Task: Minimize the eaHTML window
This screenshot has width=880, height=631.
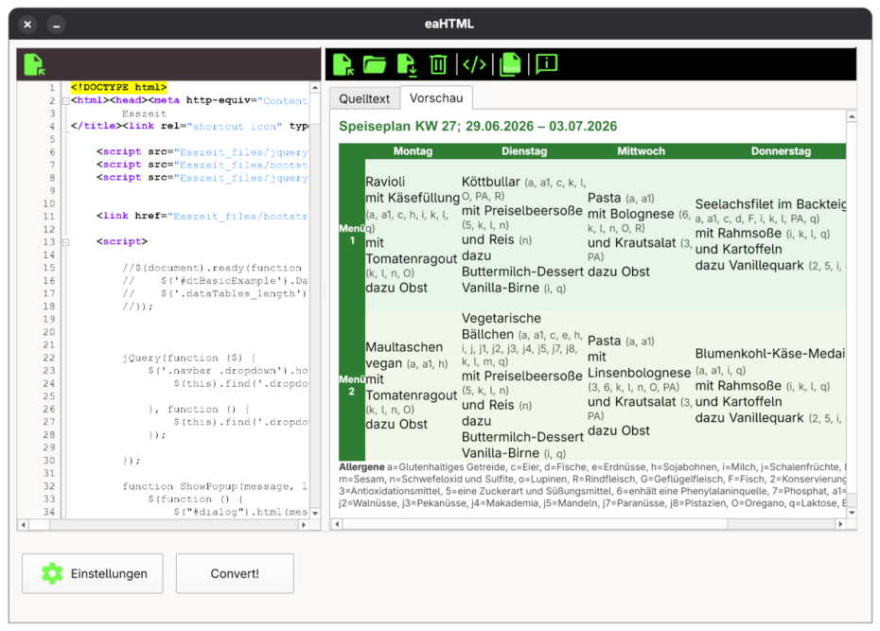Action: click(56, 24)
